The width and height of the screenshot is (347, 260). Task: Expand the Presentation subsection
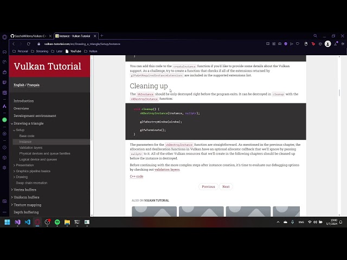tap(14, 165)
